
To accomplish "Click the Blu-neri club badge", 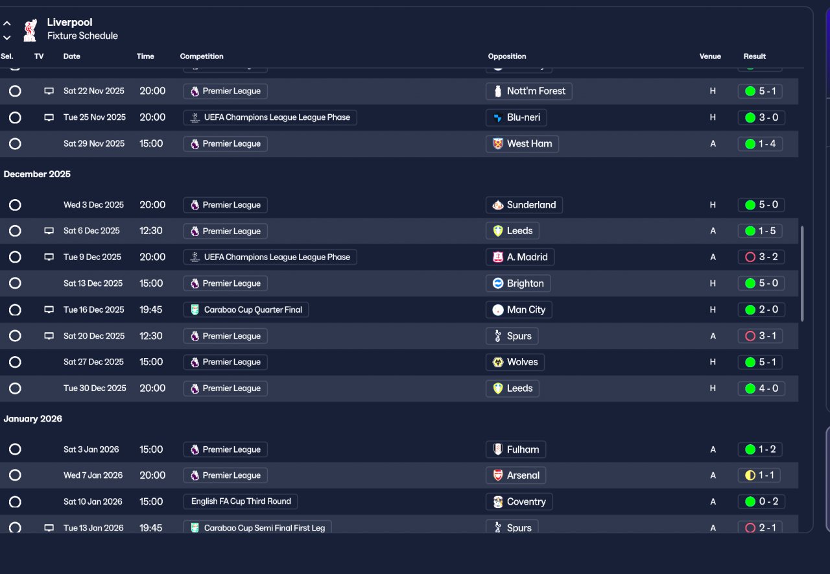I will pos(498,117).
